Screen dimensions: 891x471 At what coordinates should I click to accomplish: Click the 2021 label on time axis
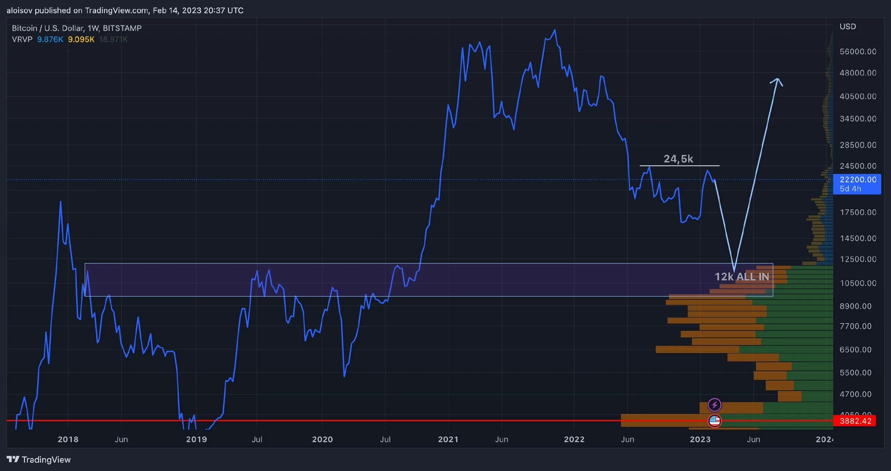click(x=448, y=439)
